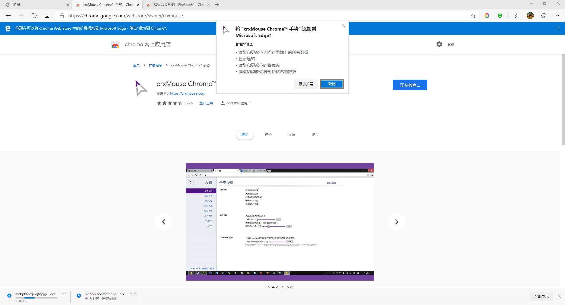Open the browser home page

pyautogui.click(x=47, y=16)
